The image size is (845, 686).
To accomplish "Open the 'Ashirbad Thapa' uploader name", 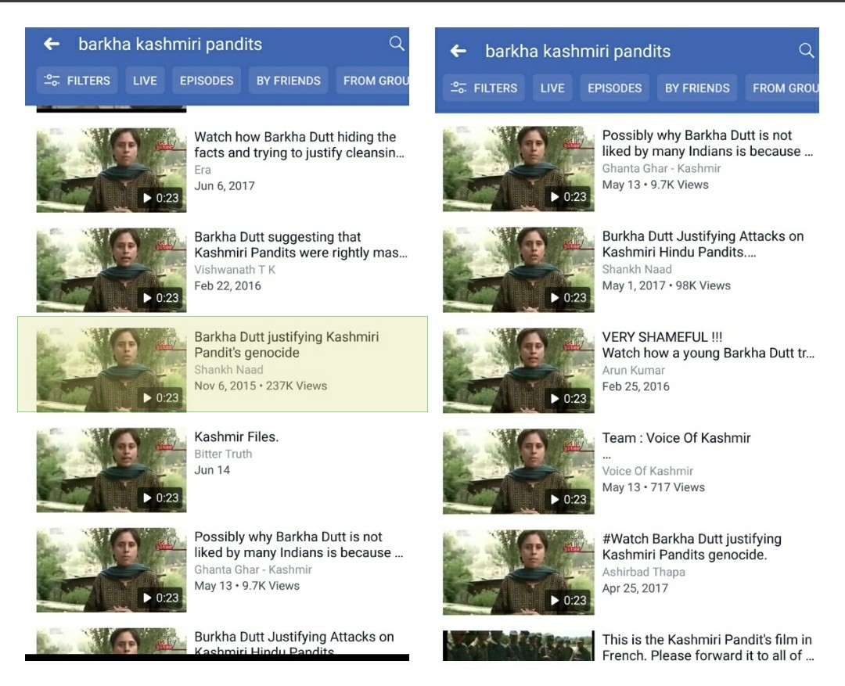I will 643,572.
